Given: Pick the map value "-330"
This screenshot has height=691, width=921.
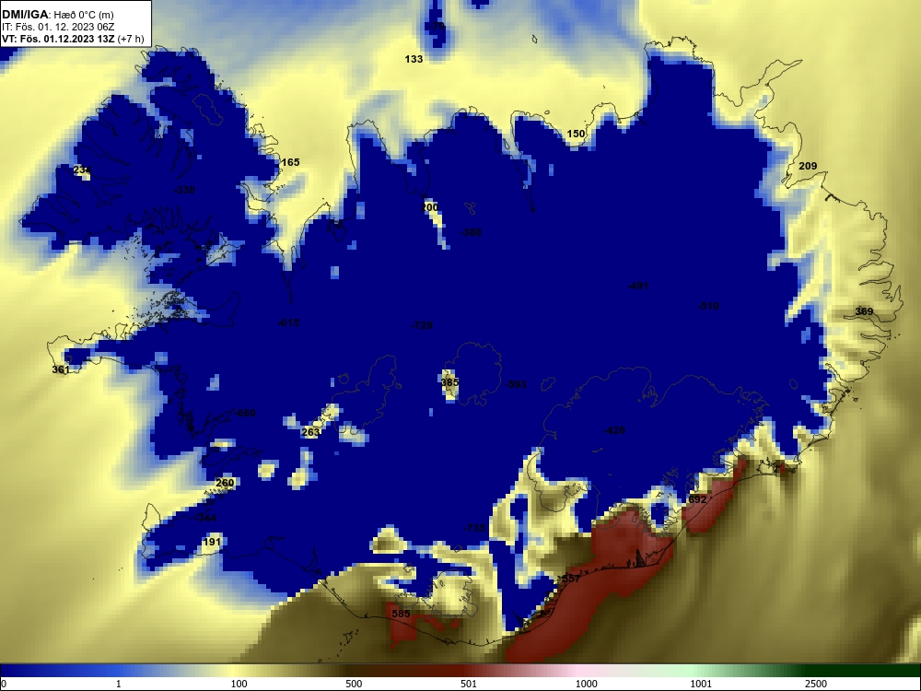Looking at the screenshot, I should [x=184, y=190].
